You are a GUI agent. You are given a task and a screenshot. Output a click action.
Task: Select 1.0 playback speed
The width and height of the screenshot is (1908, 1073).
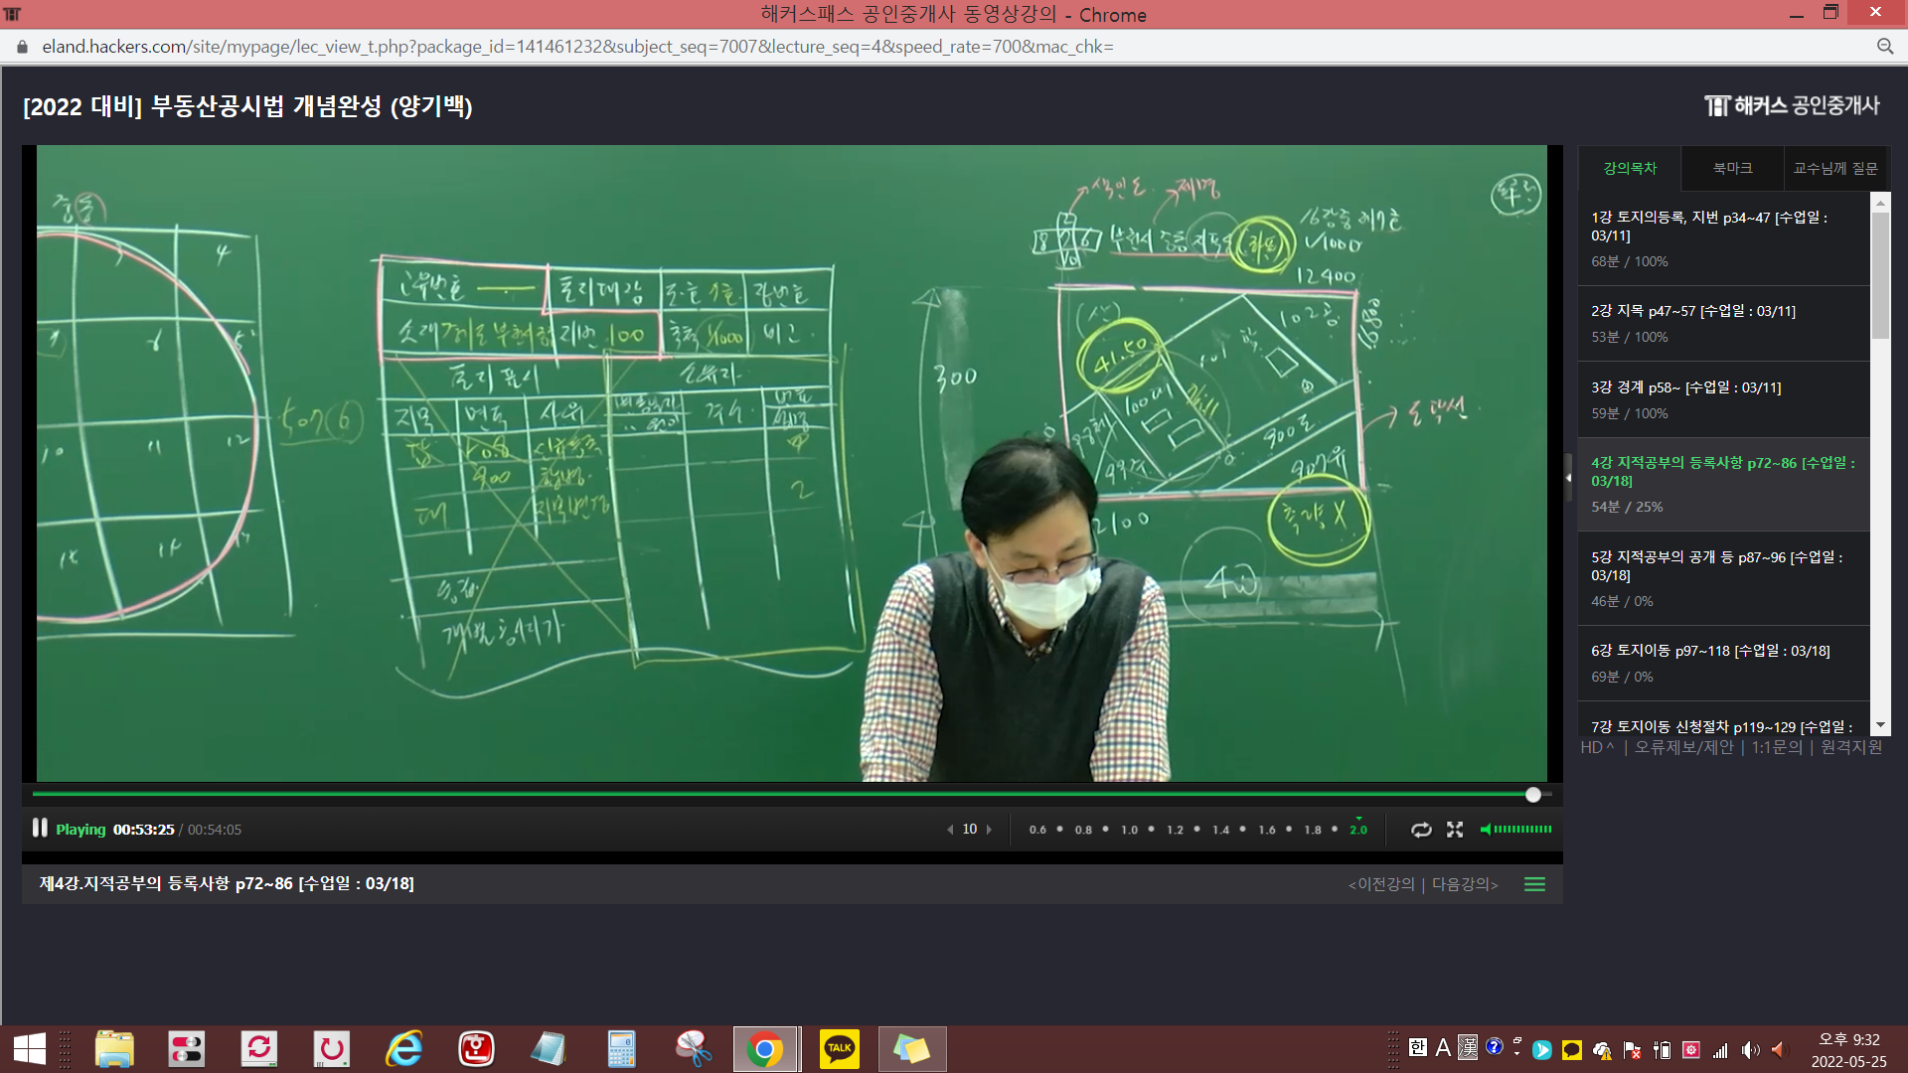coord(1130,830)
